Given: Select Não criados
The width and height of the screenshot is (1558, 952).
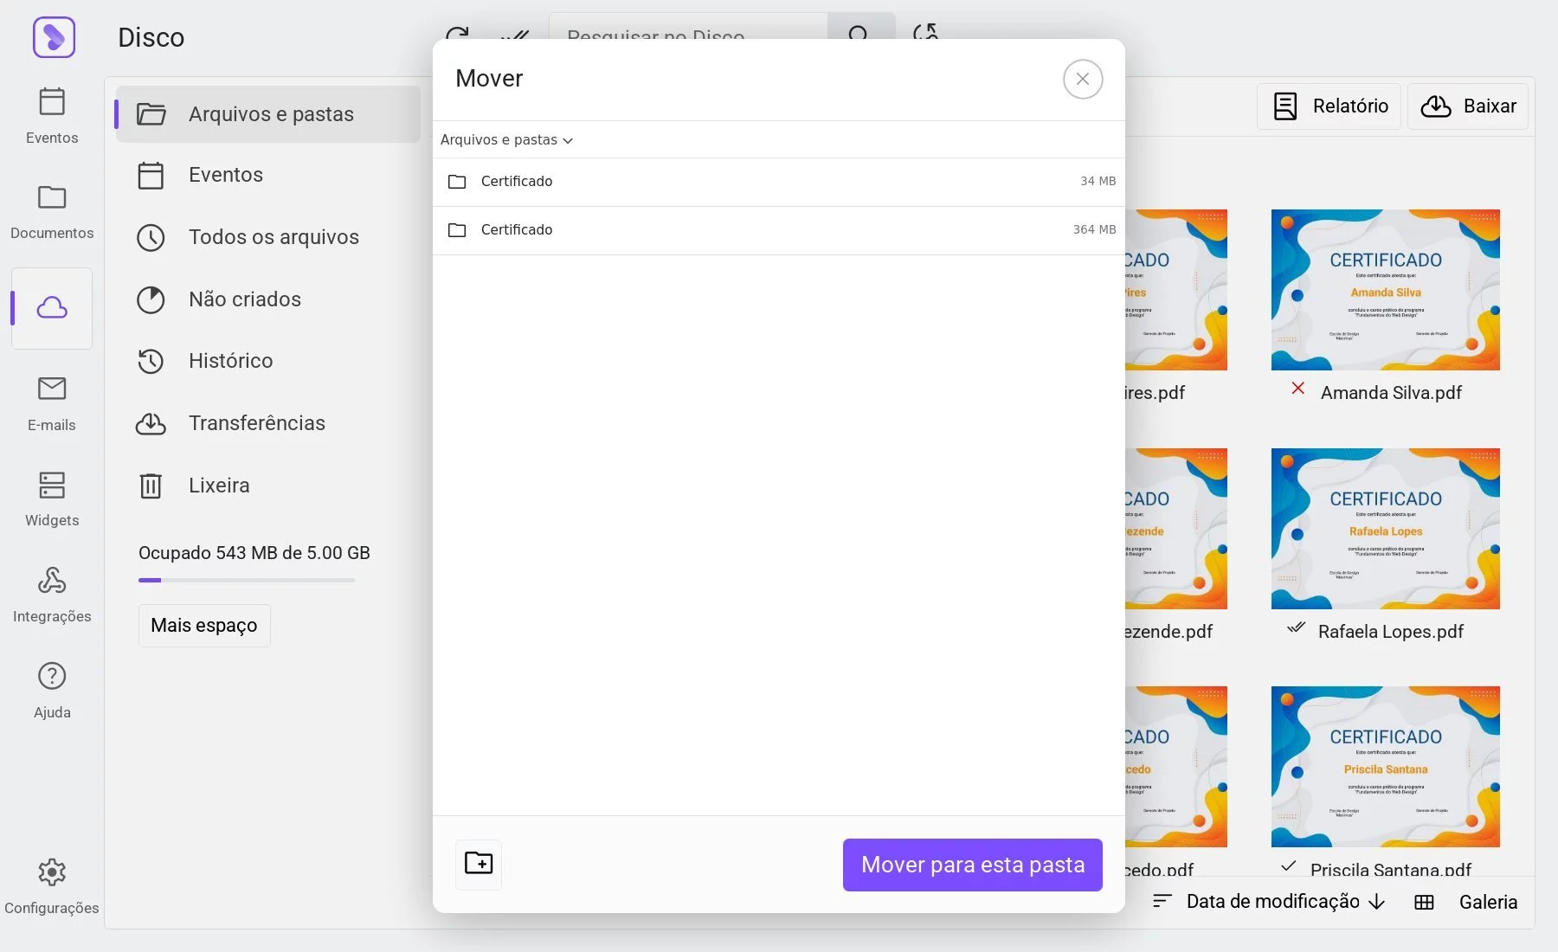Looking at the screenshot, I should (268, 299).
